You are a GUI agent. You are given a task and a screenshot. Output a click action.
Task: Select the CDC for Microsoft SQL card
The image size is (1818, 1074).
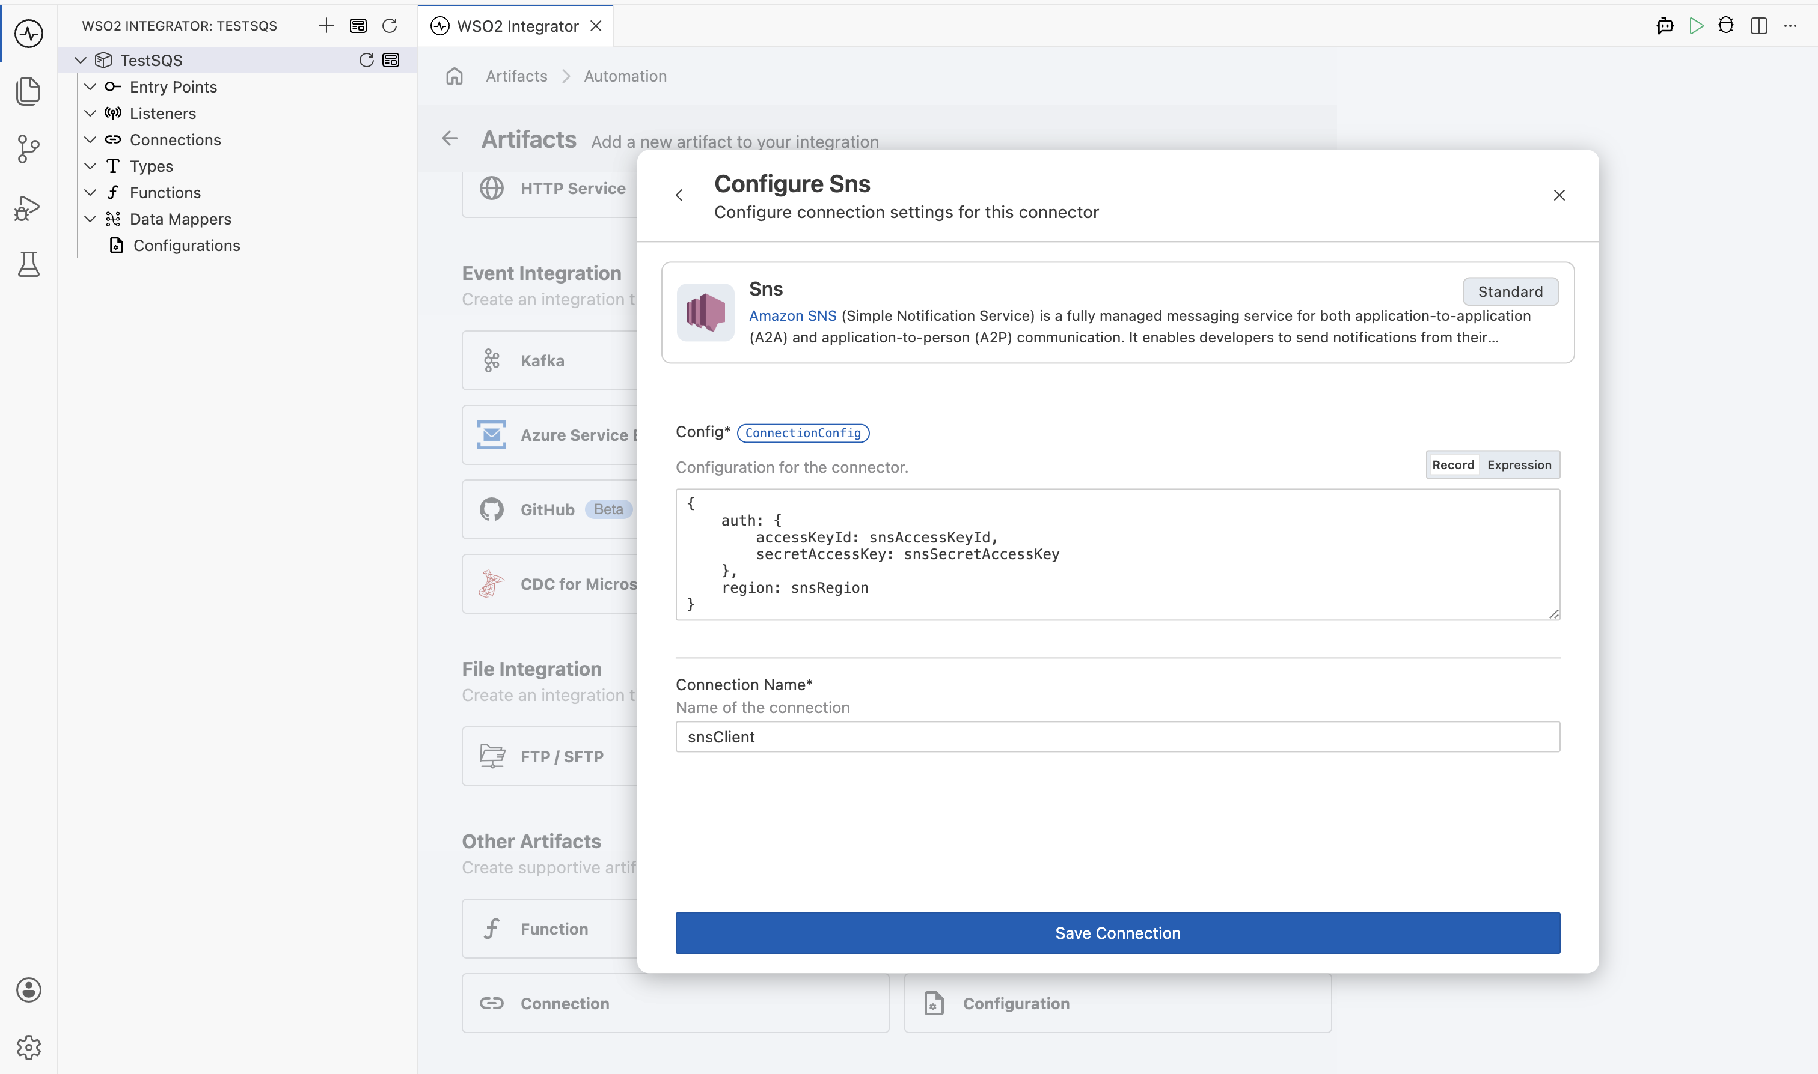[549, 584]
